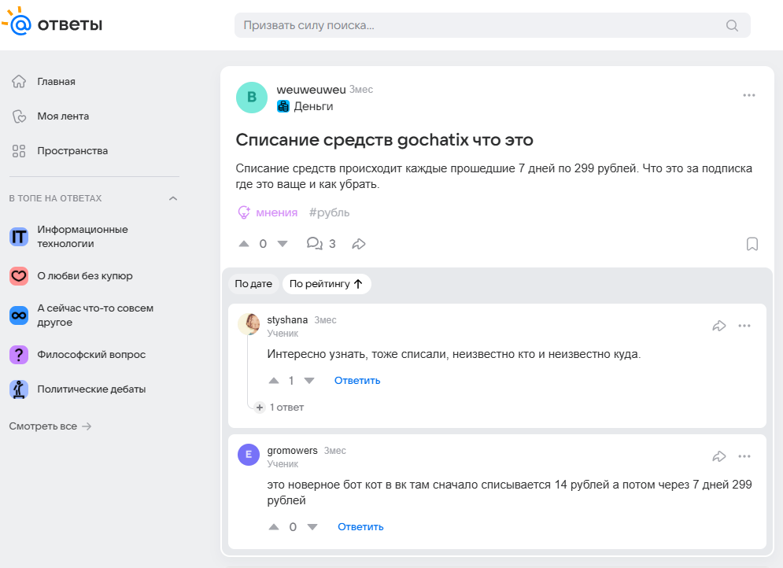Open Главная from the sidebar
The image size is (783, 568).
56,81
